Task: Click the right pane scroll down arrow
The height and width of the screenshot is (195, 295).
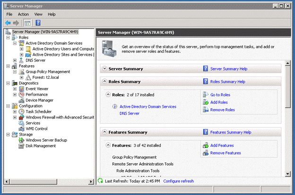Action: click(x=287, y=174)
